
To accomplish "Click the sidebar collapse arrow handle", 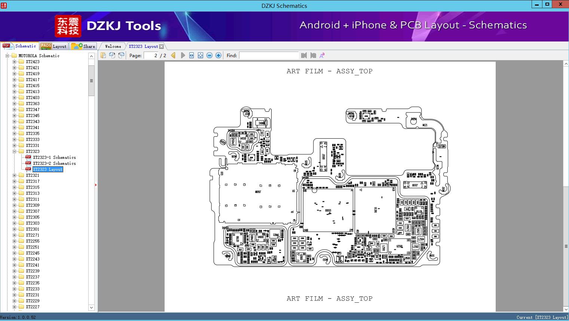I will (96, 185).
